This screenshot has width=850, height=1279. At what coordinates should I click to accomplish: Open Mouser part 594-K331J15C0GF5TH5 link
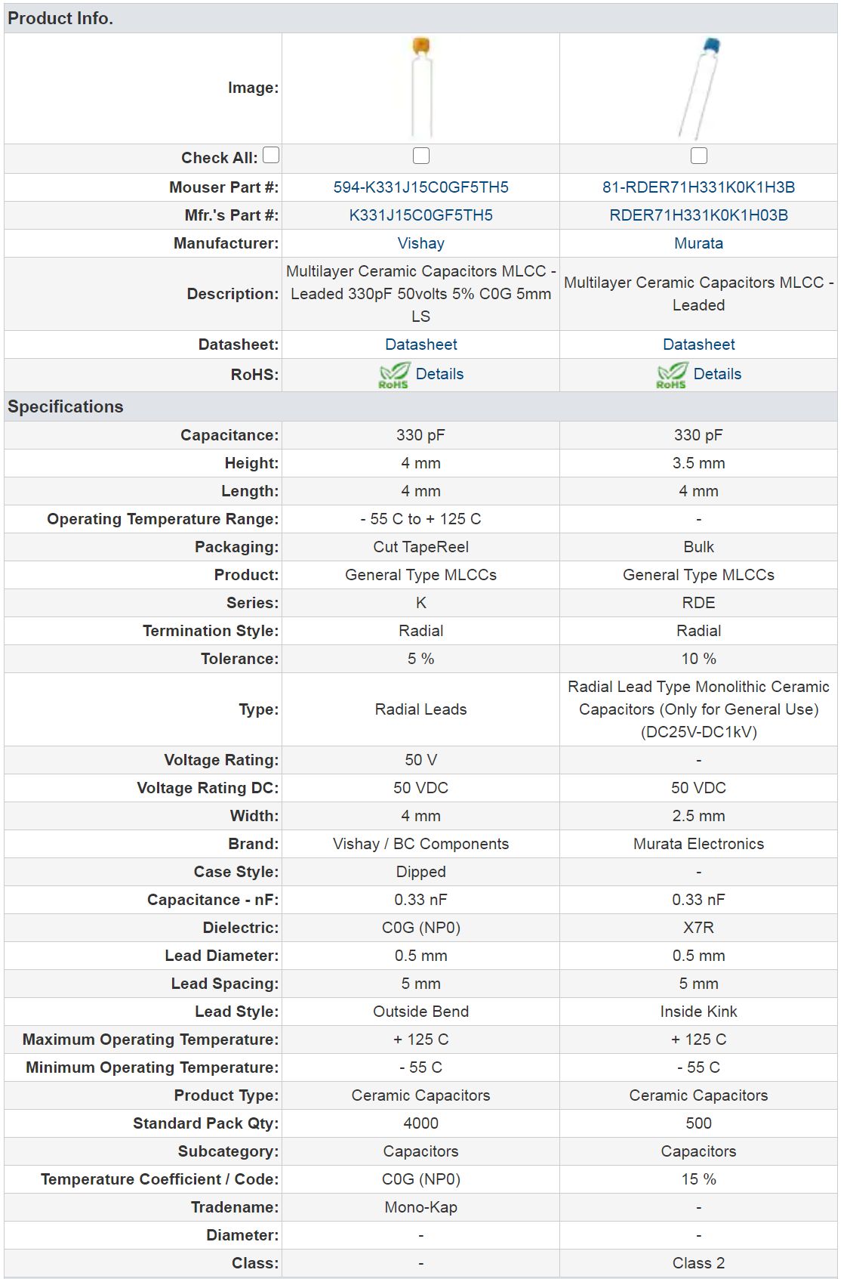tap(421, 187)
